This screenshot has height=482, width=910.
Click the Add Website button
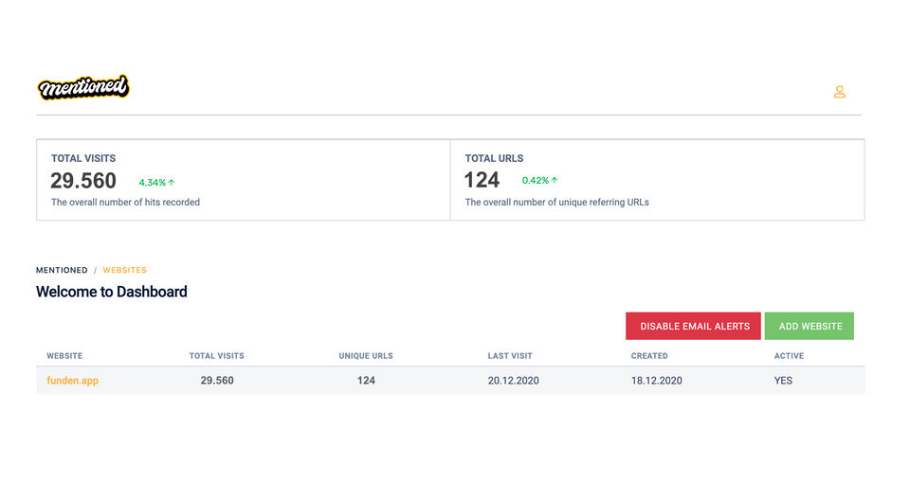coord(810,326)
